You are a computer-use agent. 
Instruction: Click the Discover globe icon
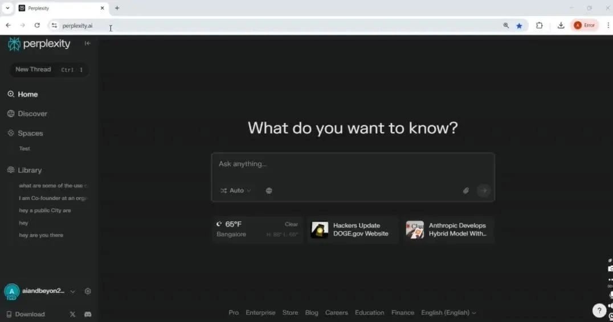[11, 114]
